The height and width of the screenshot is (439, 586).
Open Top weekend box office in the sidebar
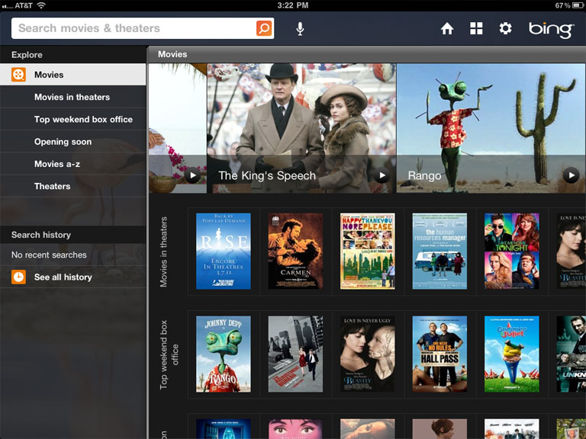click(x=73, y=120)
